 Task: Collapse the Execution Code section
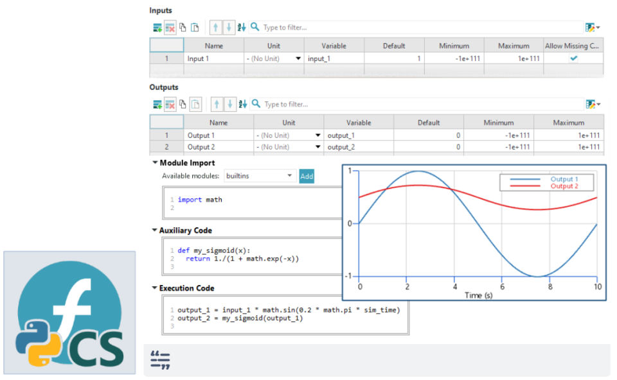154,288
